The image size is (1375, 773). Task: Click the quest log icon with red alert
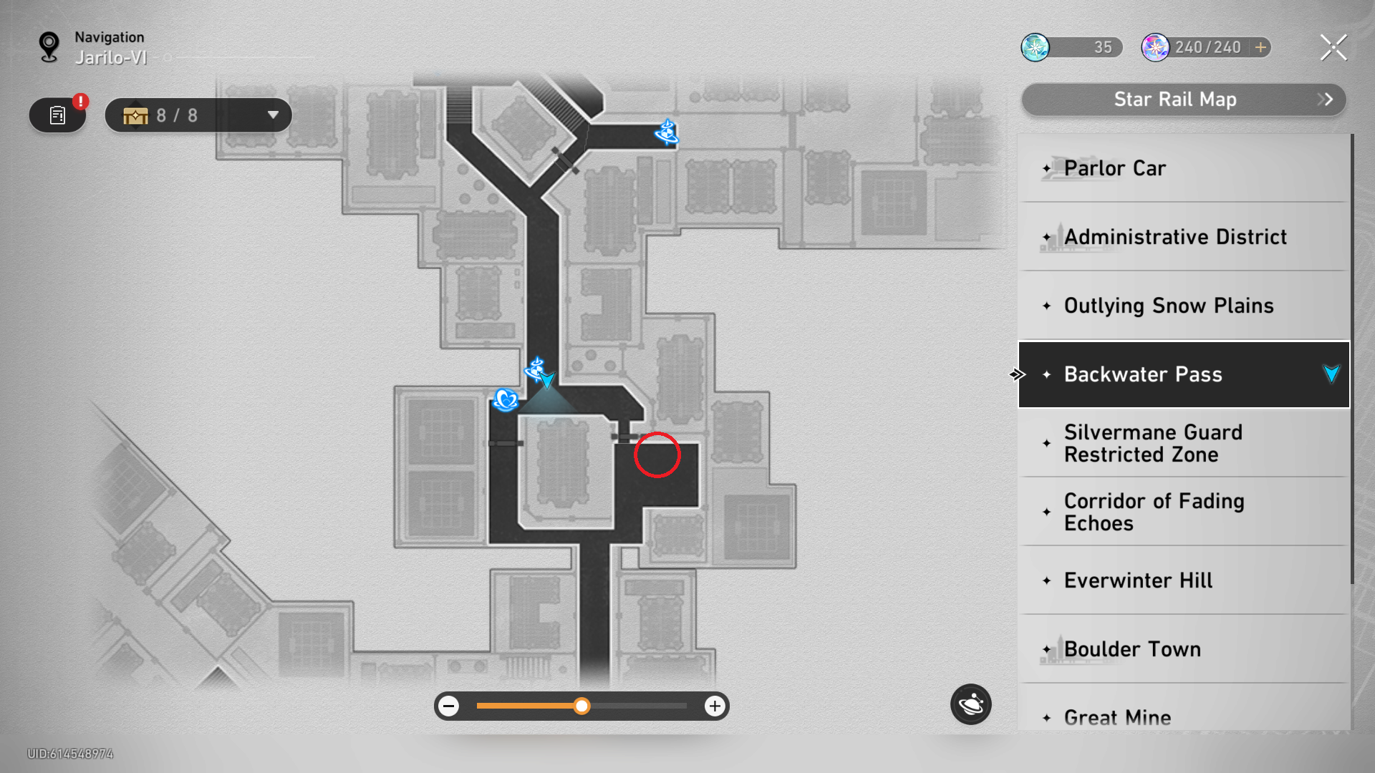pyautogui.click(x=57, y=115)
